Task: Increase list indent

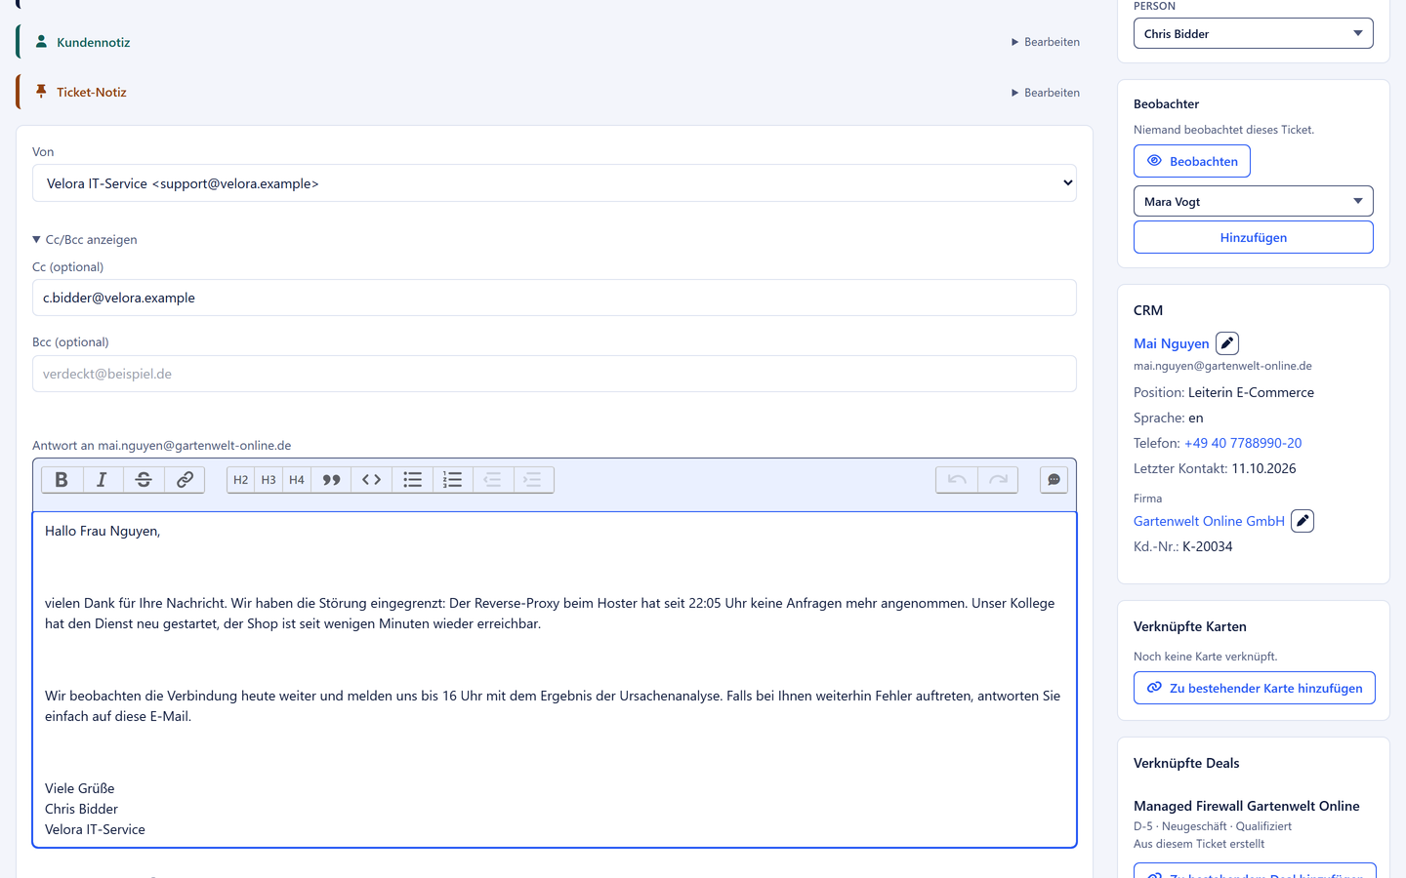Action: (x=533, y=480)
